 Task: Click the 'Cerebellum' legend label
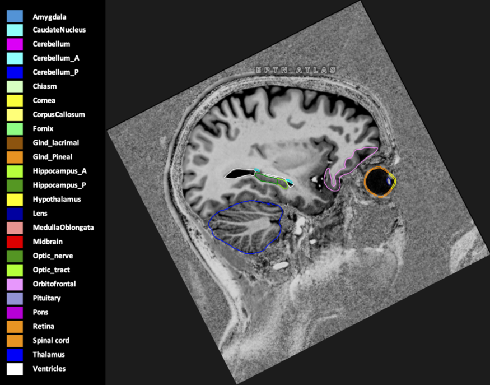click(x=52, y=44)
